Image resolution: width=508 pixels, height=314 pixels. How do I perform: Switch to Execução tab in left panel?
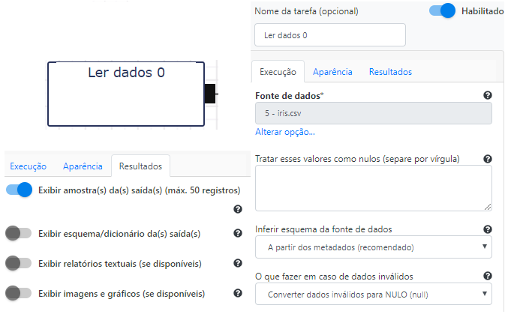click(x=29, y=166)
